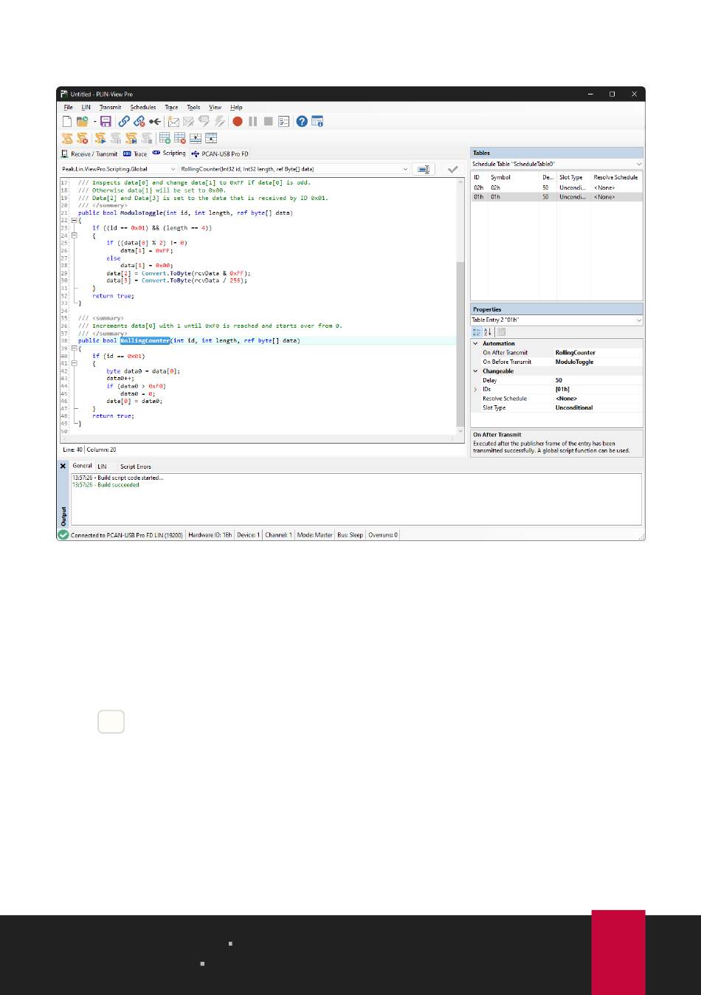Stop the trace with the square button

269,121
